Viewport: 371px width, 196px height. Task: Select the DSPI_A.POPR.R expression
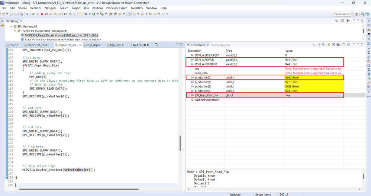(x=204, y=60)
